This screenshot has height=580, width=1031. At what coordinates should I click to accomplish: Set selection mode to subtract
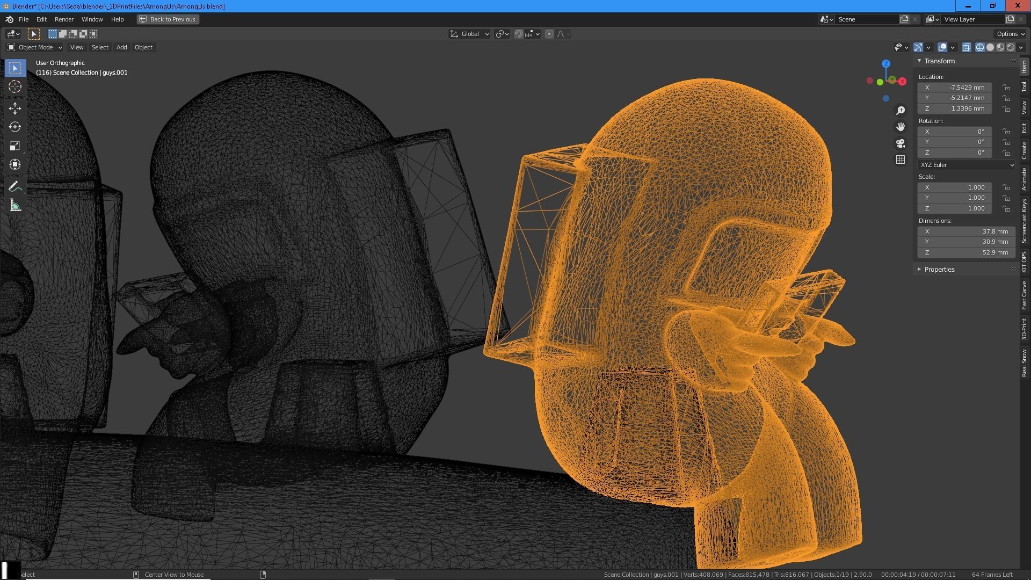[73, 34]
